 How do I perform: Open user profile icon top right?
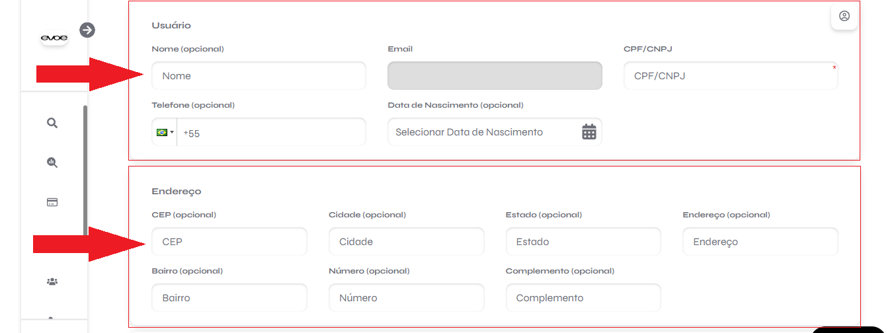[844, 16]
